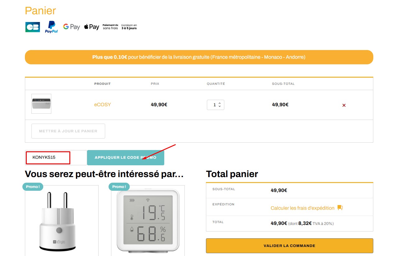Image resolution: width=415 pixels, height=256 pixels.
Task: Decrease eCOSY quantity with the down arrow
Action: (x=220, y=107)
